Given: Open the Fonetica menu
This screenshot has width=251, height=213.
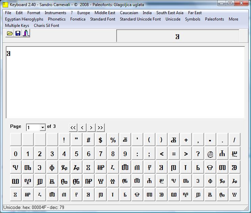Looking at the screenshot, I should [x=78, y=19].
